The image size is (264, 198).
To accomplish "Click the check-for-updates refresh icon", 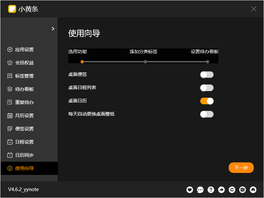I will click(x=232, y=190).
